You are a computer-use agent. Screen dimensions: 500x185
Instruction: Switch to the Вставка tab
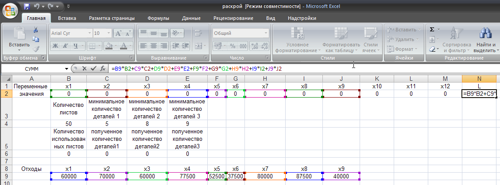pos(67,18)
